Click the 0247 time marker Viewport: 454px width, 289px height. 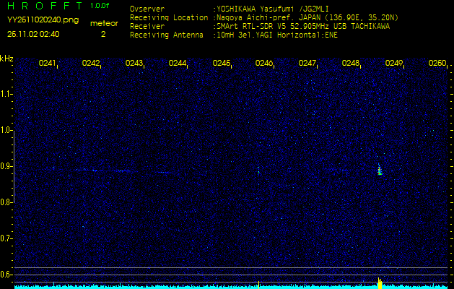[307, 64]
